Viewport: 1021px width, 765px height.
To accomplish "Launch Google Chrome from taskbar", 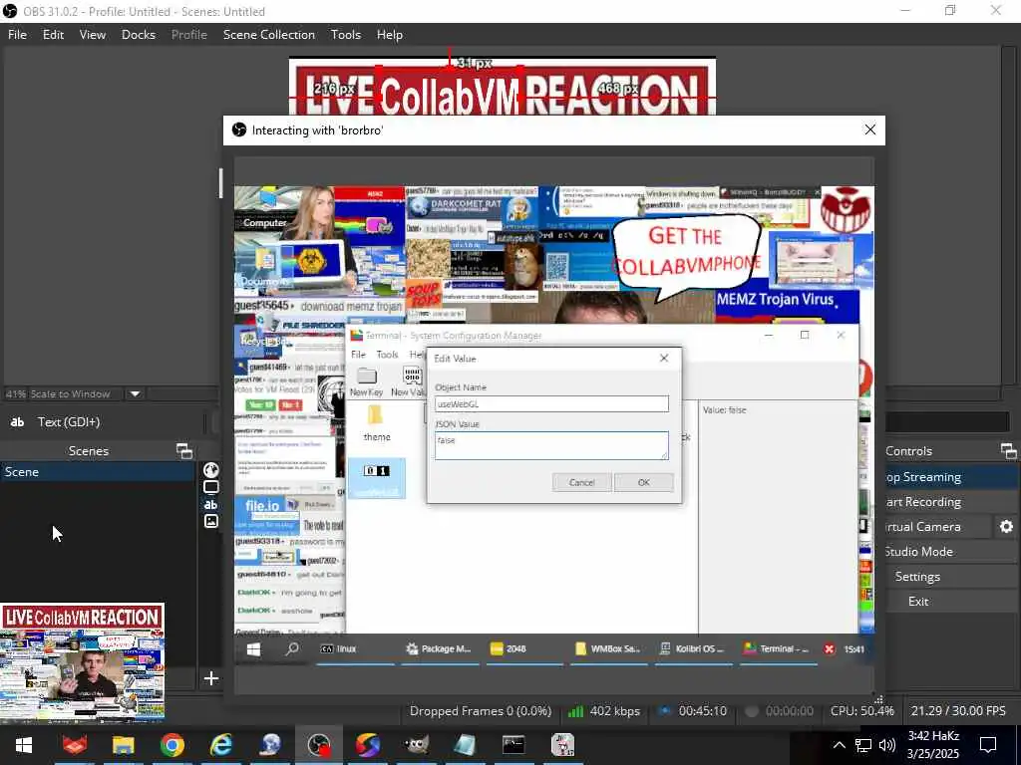I will click(171, 745).
